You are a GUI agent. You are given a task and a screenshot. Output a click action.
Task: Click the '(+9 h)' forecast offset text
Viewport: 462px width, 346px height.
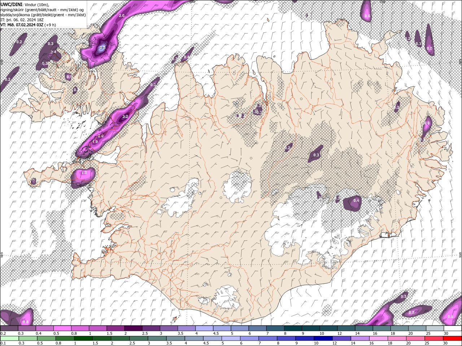[50, 25]
